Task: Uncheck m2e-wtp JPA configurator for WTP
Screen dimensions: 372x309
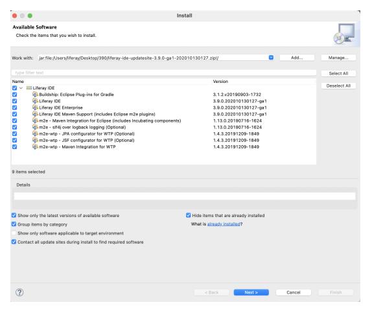Action: (x=14, y=133)
